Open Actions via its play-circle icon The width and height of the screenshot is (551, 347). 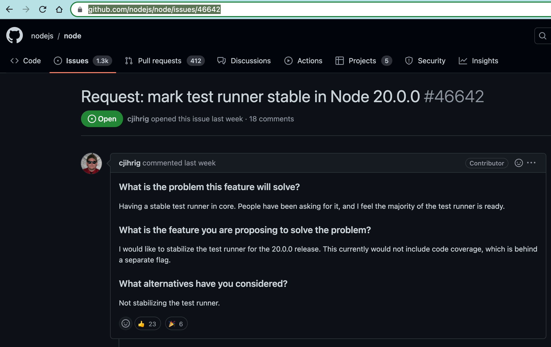288,61
